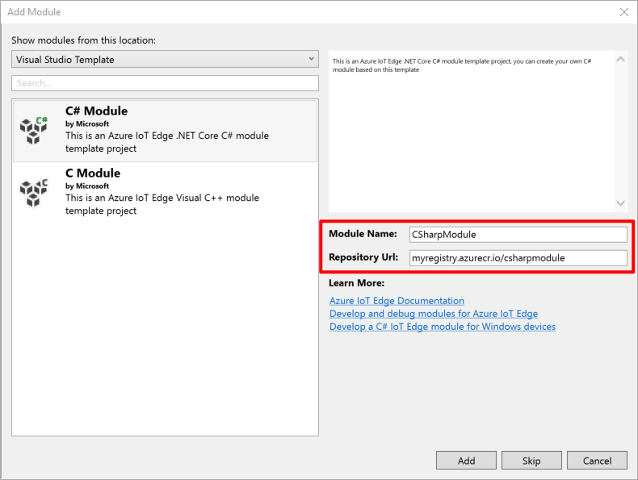This screenshot has height=480, width=638.
Task: Select the C# Module template title
Action: click(96, 111)
